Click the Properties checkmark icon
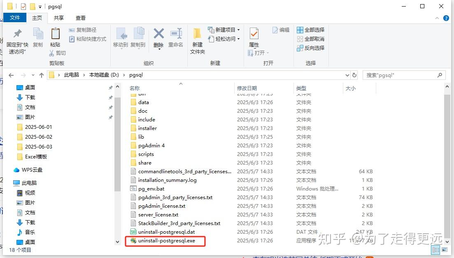 (x=254, y=34)
